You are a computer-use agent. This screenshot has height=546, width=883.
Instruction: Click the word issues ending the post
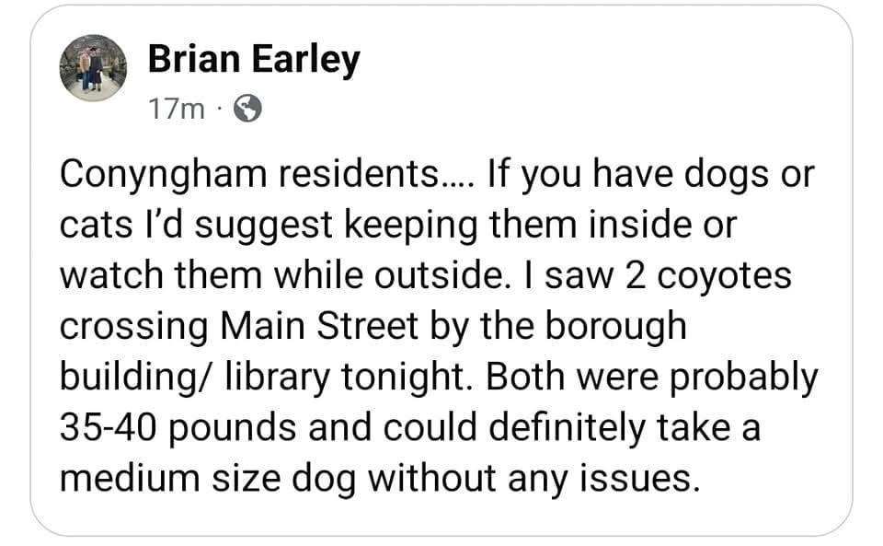[640, 479]
